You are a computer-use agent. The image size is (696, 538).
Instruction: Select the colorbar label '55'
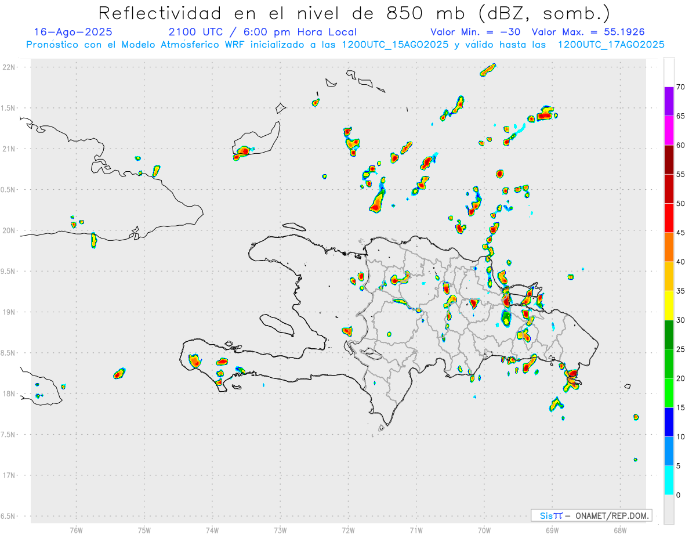pyautogui.click(x=680, y=174)
